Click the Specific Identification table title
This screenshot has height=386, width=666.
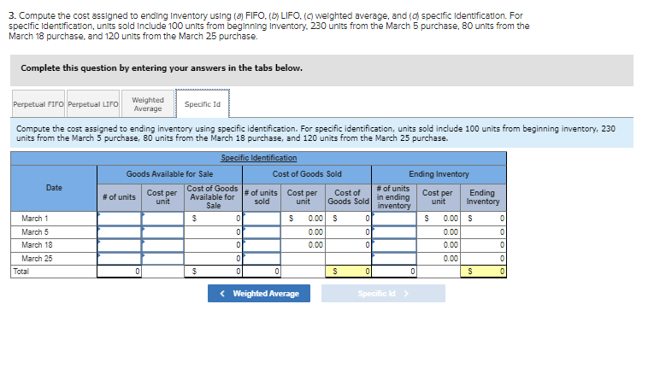[x=259, y=158]
